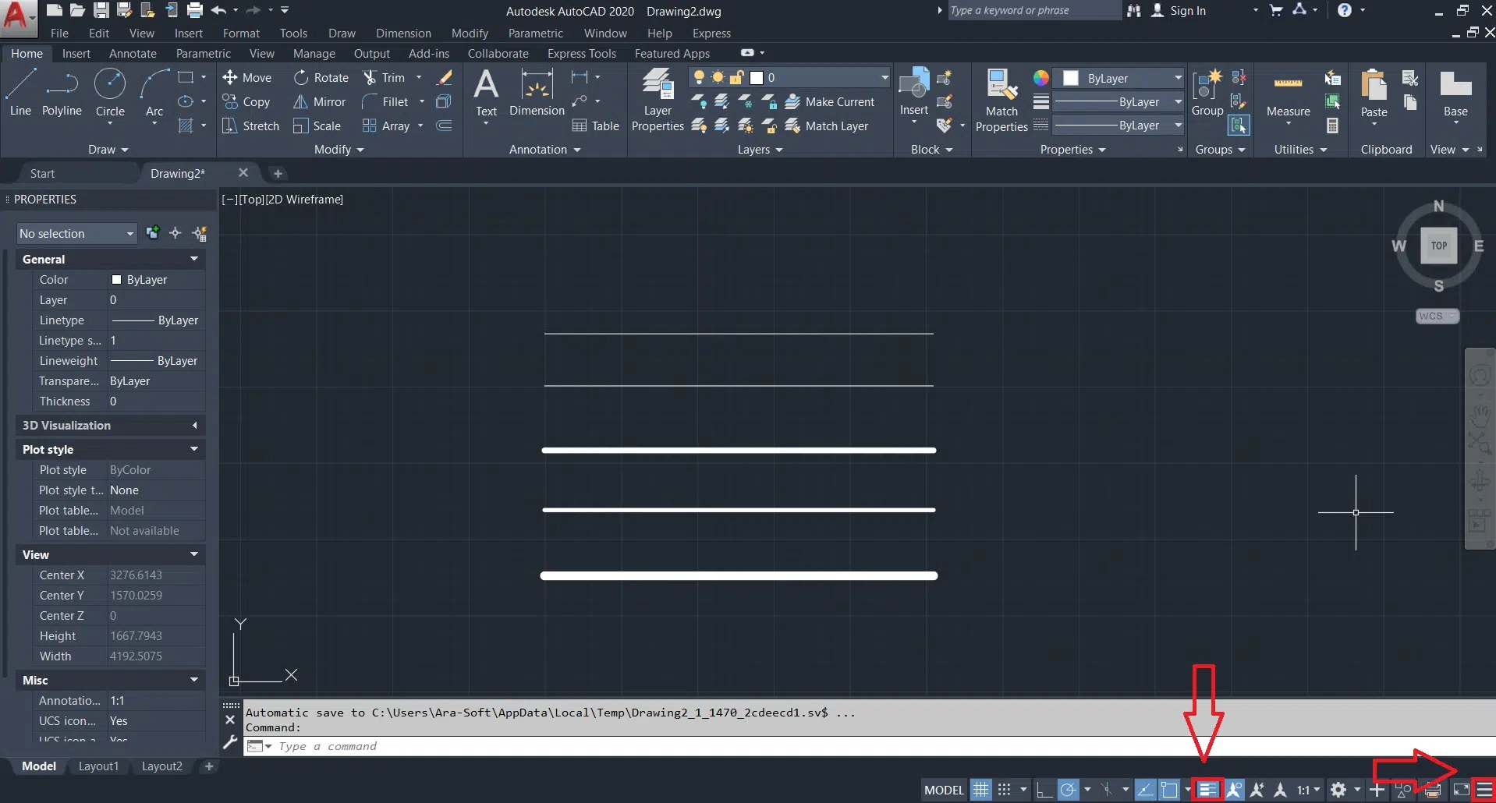The image size is (1496, 803).
Task: Click the Mirror tool
Action: click(320, 102)
